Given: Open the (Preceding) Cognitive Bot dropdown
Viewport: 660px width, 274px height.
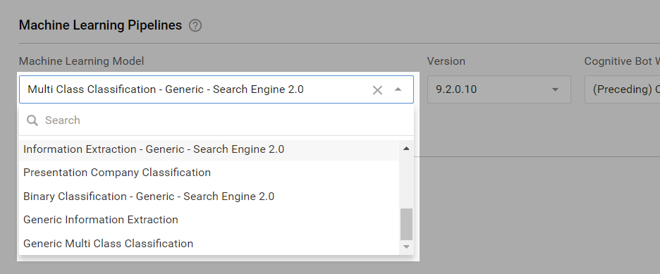Looking at the screenshot, I should [x=622, y=89].
